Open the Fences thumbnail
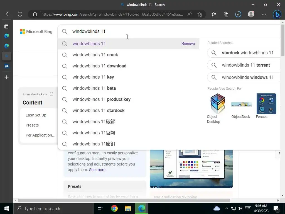 (266, 104)
